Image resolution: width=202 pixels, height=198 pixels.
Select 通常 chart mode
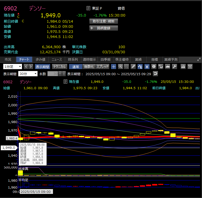pyautogui.click(x=76, y=67)
